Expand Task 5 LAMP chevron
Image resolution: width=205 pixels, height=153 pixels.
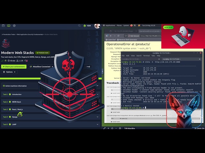click(97, 124)
